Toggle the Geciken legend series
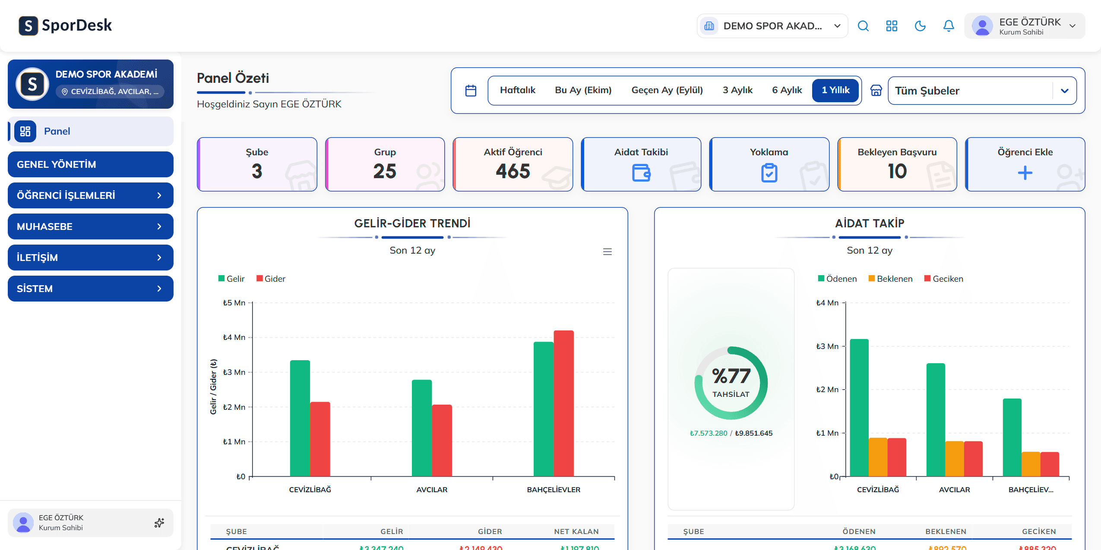1101x550 pixels. (944, 279)
